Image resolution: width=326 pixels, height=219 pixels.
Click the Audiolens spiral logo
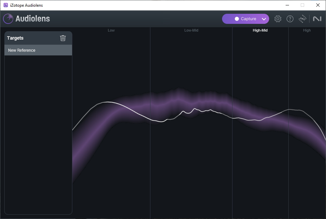[8, 19]
